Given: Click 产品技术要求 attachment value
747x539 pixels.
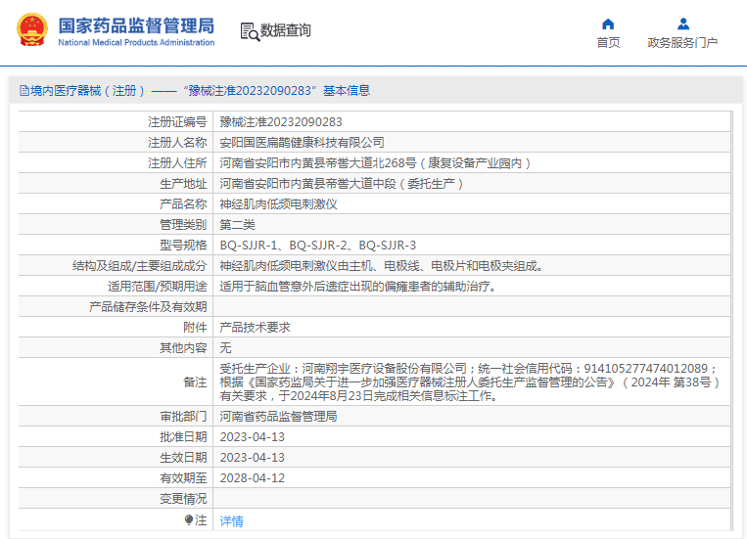Looking at the screenshot, I should coord(255,328).
